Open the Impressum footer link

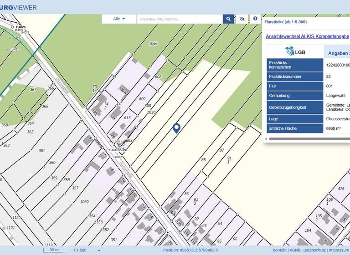coord(339,250)
